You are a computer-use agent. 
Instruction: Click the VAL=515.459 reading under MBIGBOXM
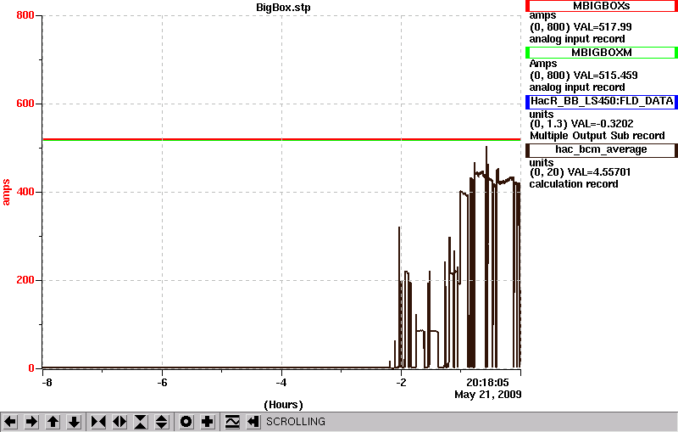605,76
